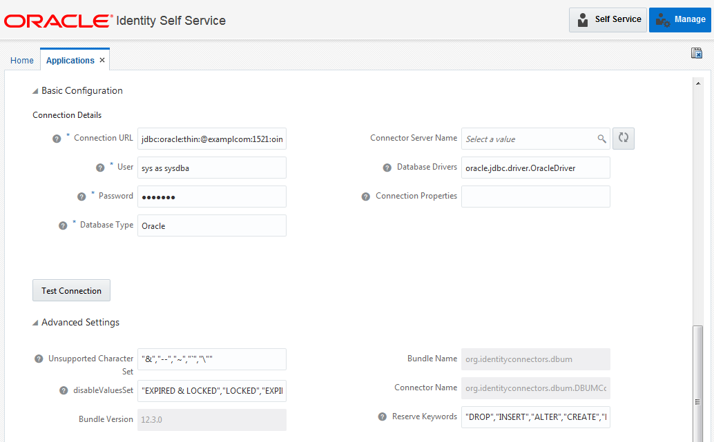This screenshot has width=714, height=442.
Task: Click the help icon beside Reserve Keywords
Action: pos(380,416)
